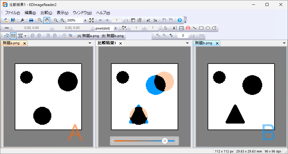Select the polygon drawing tool
This screenshot has width=288, height=154.
coord(214,28)
